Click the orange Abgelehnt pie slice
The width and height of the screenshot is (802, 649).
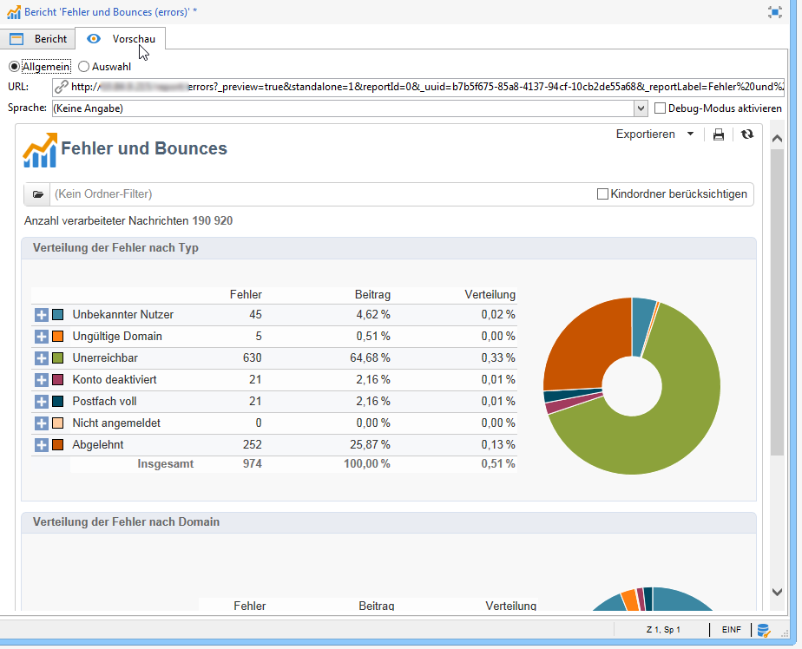588,348
